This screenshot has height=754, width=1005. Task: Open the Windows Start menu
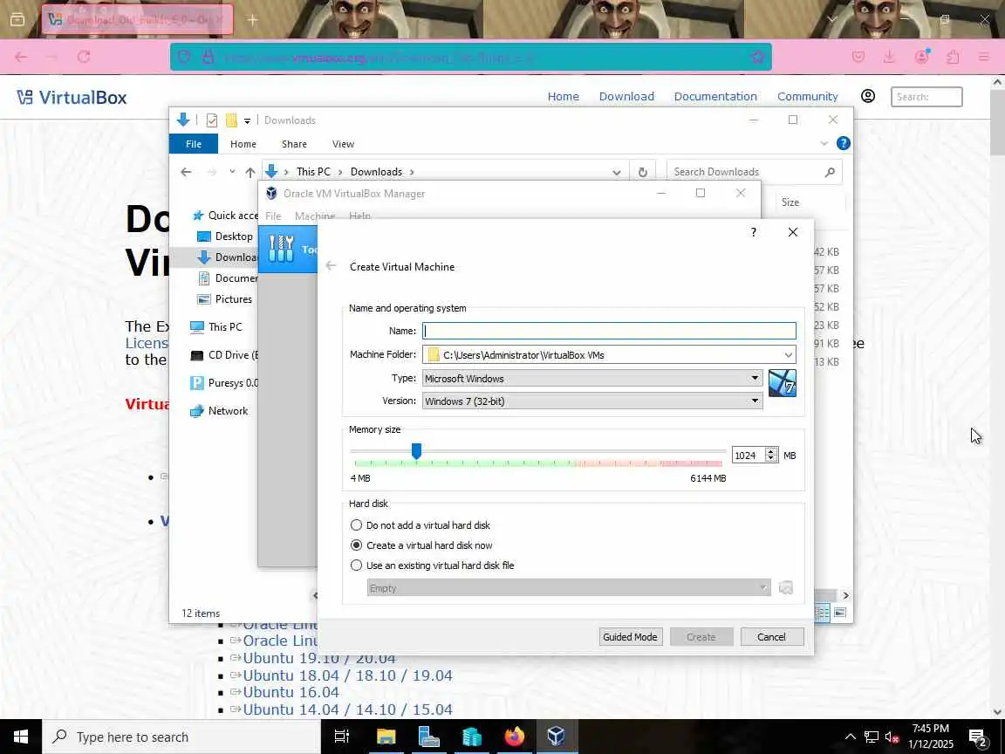click(21, 737)
